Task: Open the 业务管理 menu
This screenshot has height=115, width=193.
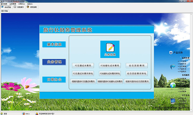Action: pos(13,4)
